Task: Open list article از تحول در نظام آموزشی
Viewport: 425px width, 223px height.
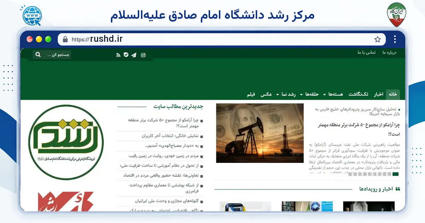Action: click(x=160, y=165)
